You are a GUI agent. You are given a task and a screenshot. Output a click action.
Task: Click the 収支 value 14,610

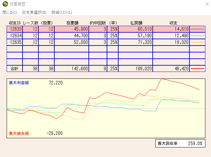[182, 29]
